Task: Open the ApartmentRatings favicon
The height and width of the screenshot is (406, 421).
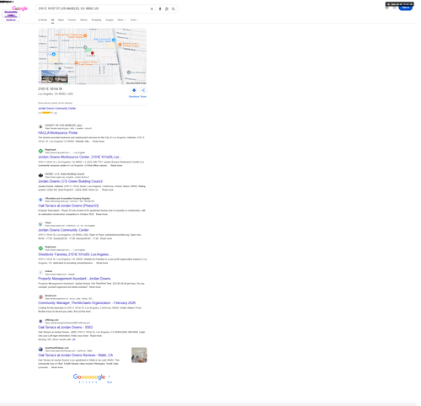Action: pyautogui.click(x=40, y=350)
